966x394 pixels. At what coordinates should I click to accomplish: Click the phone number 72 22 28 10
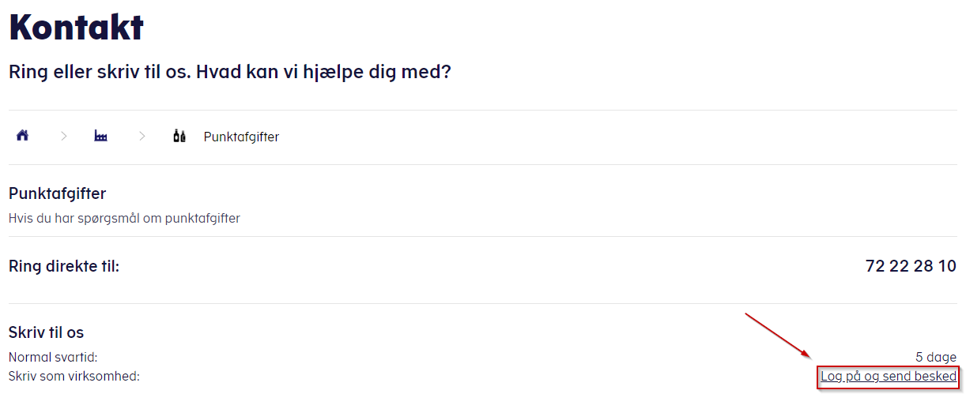point(911,266)
